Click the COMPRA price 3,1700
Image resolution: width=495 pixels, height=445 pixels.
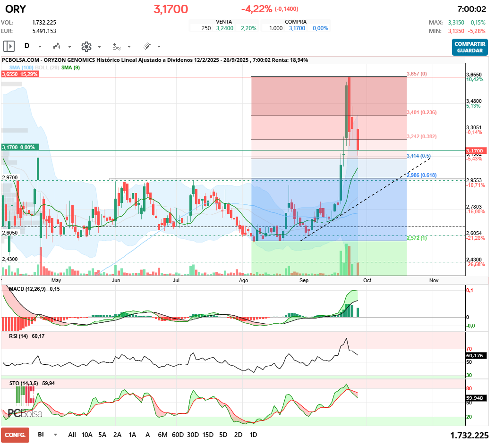pos(297,28)
